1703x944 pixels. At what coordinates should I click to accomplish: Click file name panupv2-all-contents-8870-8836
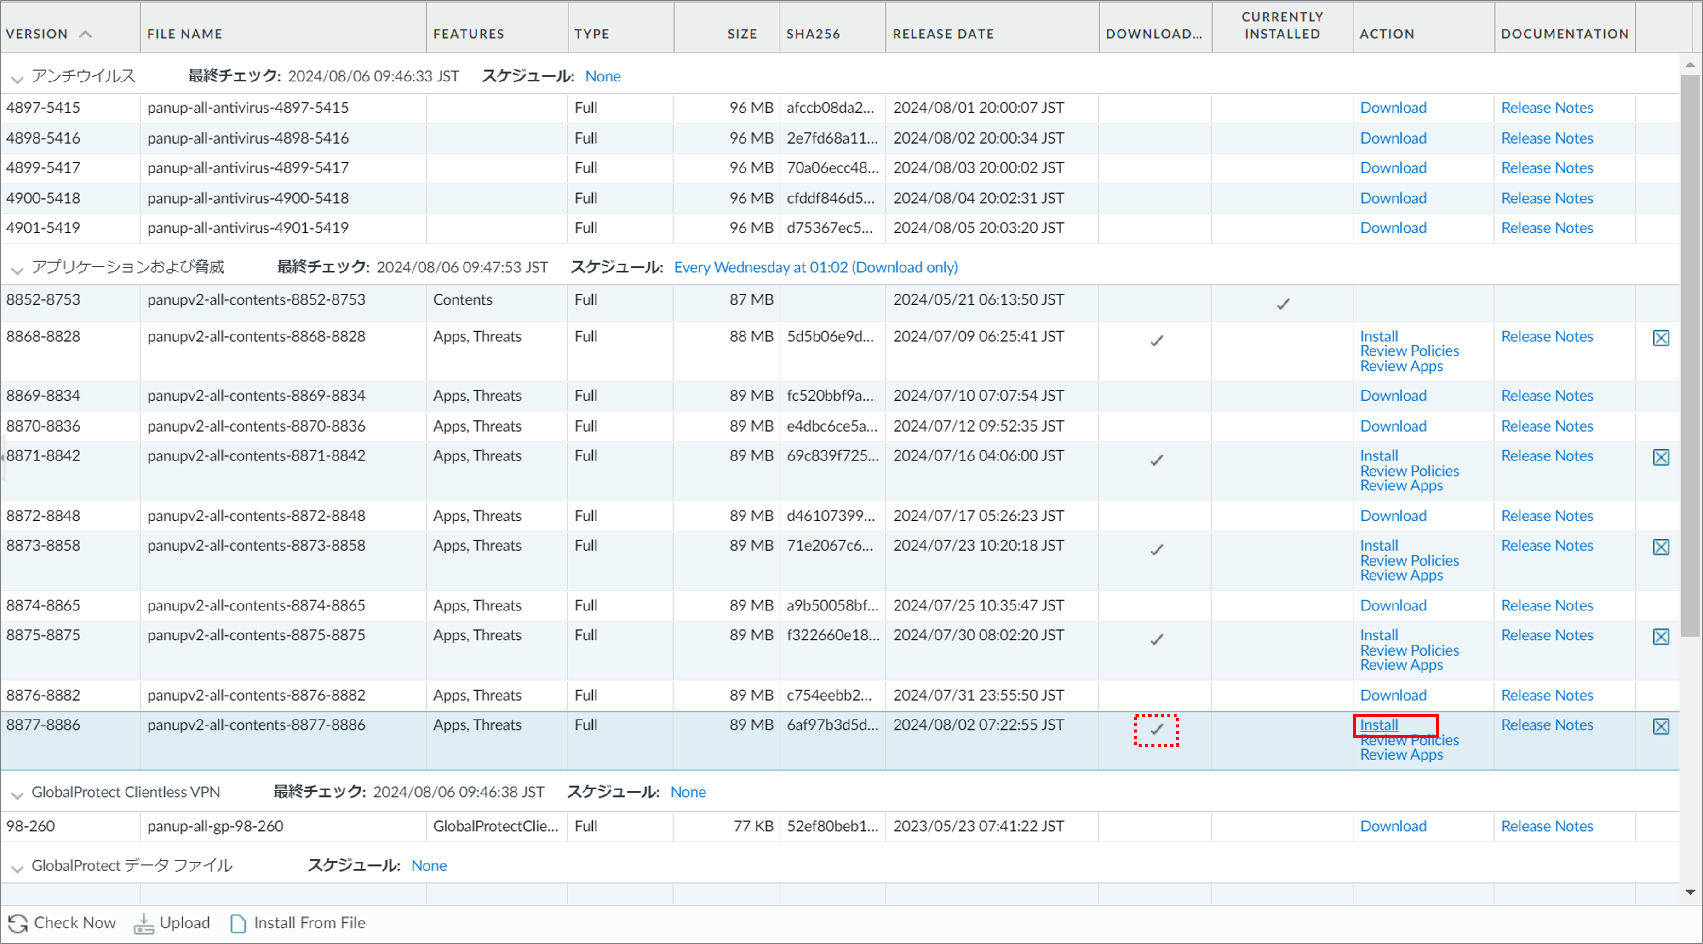[256, 426]
